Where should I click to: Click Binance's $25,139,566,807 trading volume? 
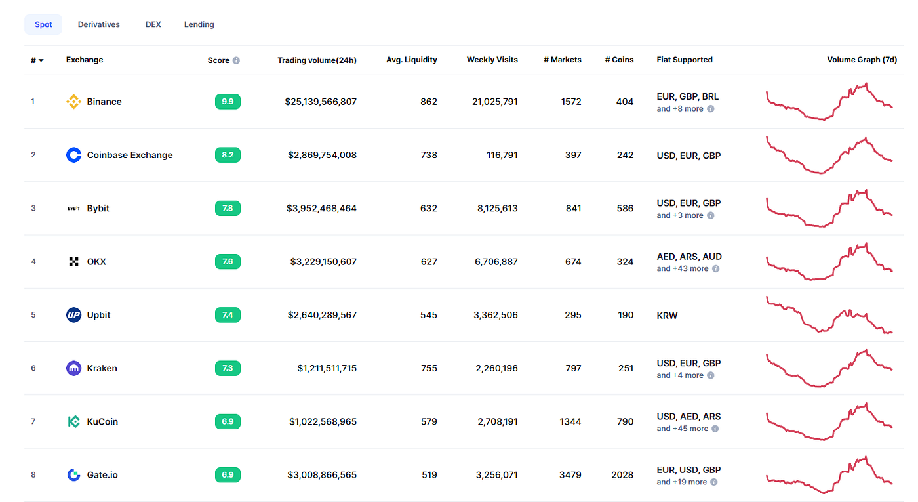click(x=321, y=102)
